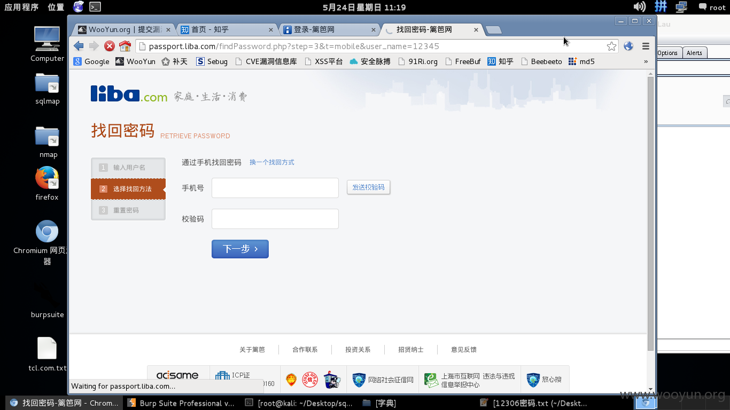
Task: Stop page loading with the red X
Action: [110, 46]
